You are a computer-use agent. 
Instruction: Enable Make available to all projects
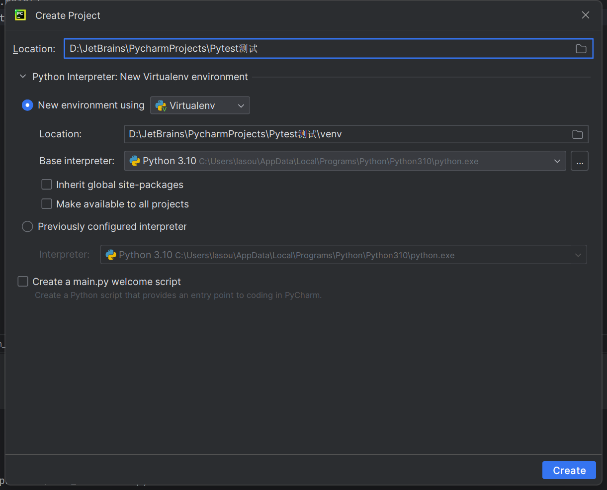pos(47,204)
